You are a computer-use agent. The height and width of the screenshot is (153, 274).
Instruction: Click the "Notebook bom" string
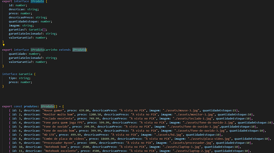(x=56, y=147)
